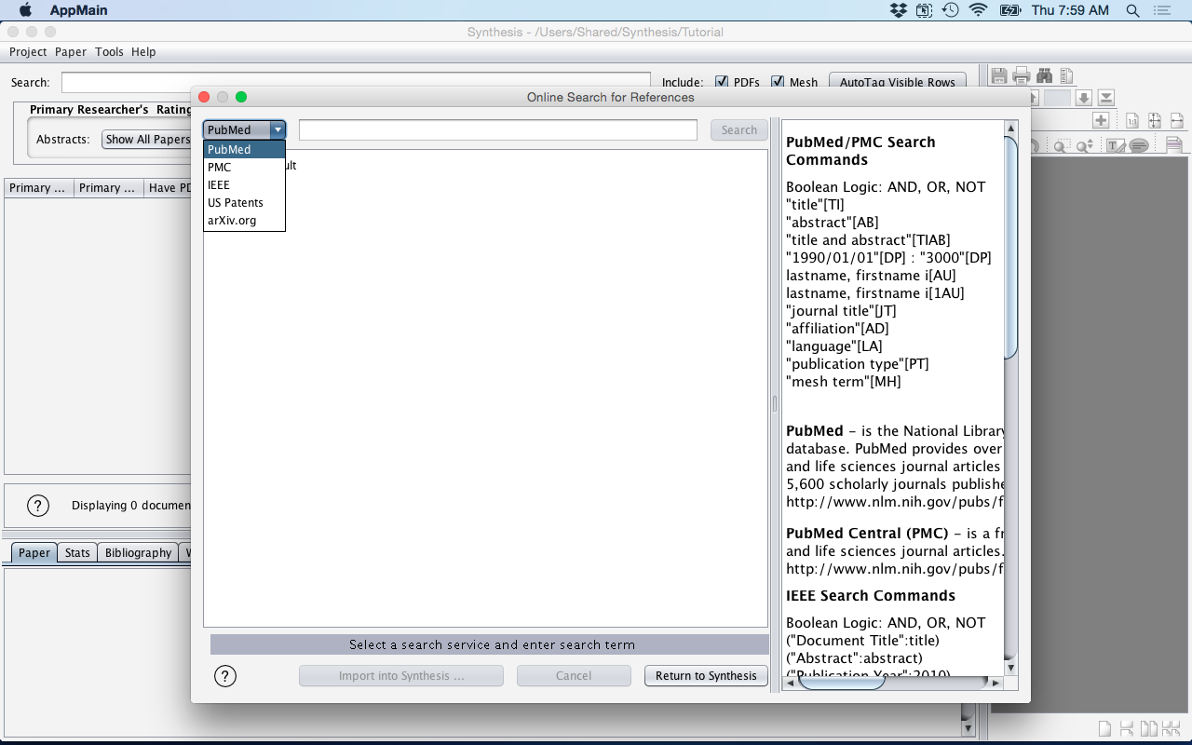Click the IEEE Search Commands heading
1192x745 pixels.
click(x=871, y=596)
